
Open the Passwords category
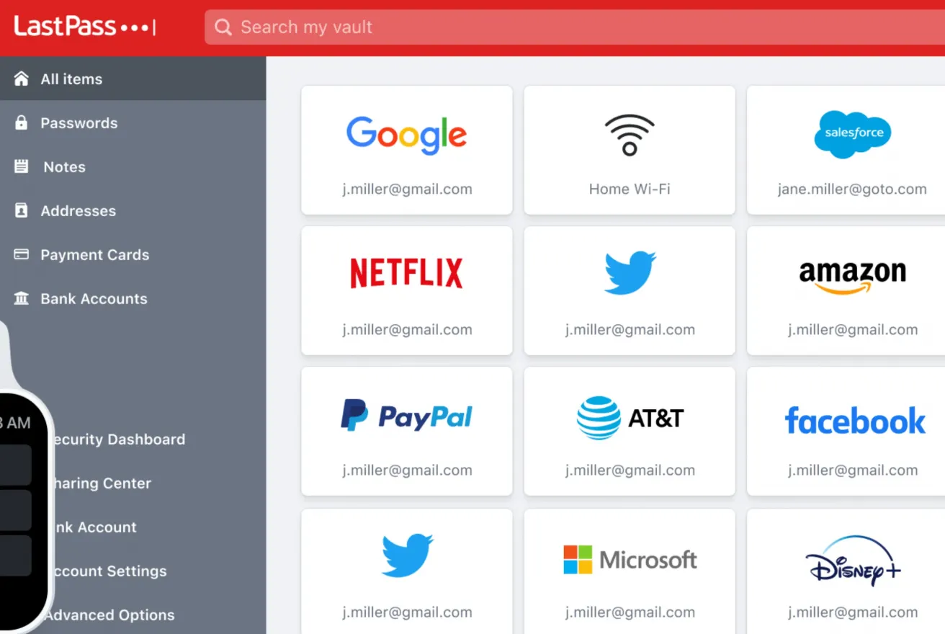pyautogui.click(x=133, y=122)
